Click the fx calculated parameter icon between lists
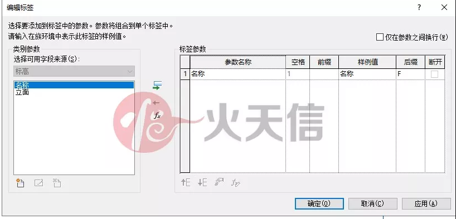This screenshot has width=456, height=219. (157, 116)
